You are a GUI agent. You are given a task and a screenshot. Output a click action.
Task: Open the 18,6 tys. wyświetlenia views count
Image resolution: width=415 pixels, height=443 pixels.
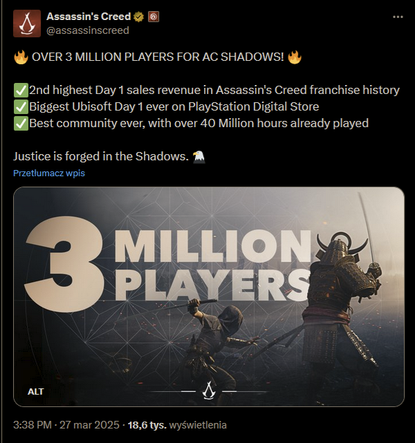tap(177, 425)
